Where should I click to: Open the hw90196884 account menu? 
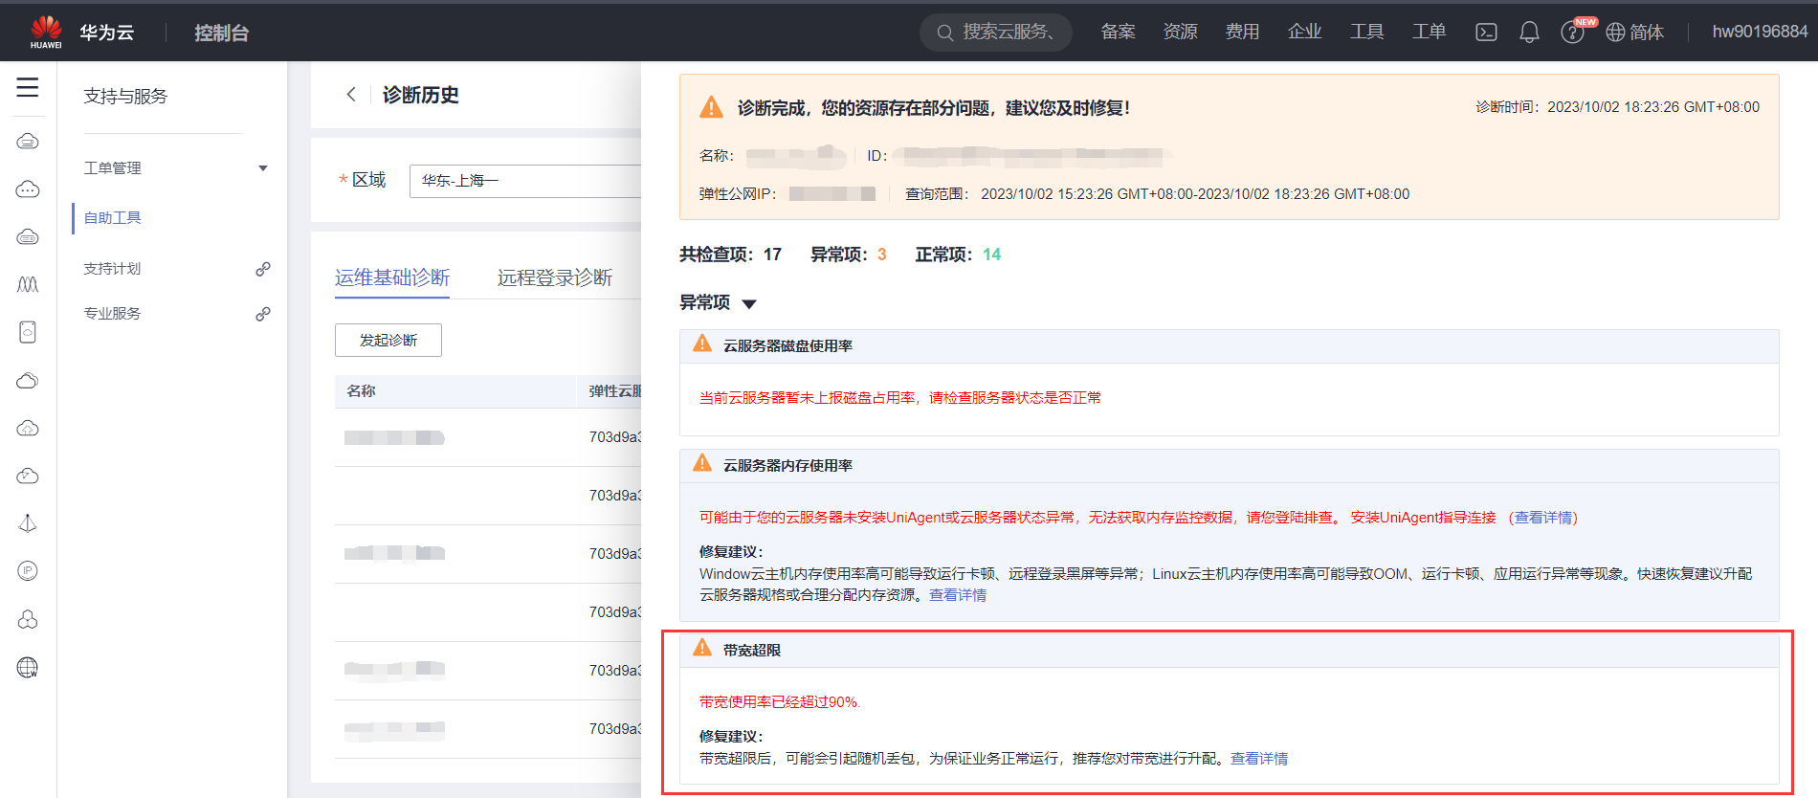1760,32
